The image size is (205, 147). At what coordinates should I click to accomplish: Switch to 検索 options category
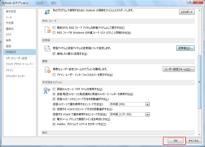[20, 40]
